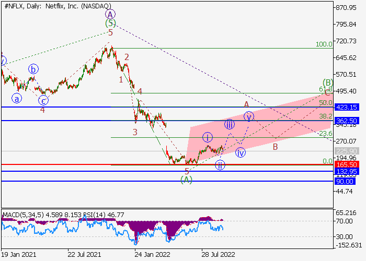Select the blue circled i wave marker
Image resolution: width=366 pixels, height=261 pixels.
coord(208,138)
